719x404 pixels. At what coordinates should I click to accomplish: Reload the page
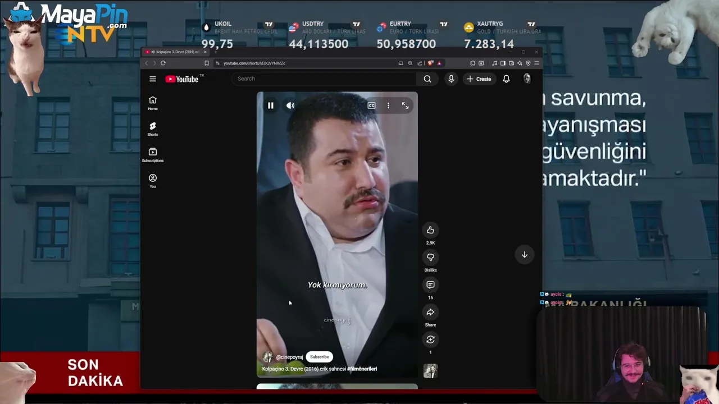[x=163, y=63]
